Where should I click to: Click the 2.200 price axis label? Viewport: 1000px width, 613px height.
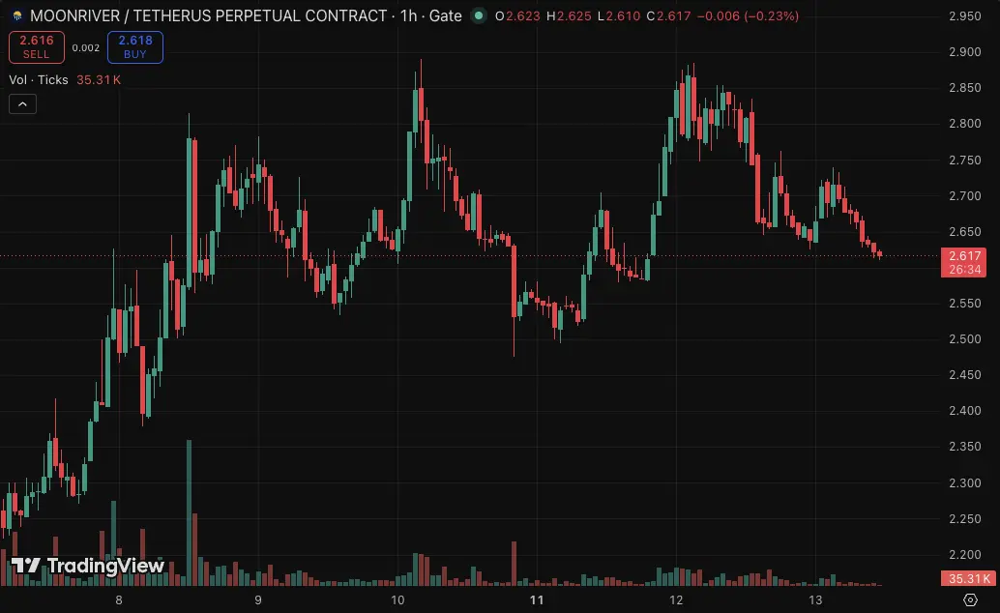tap(965, 554)
